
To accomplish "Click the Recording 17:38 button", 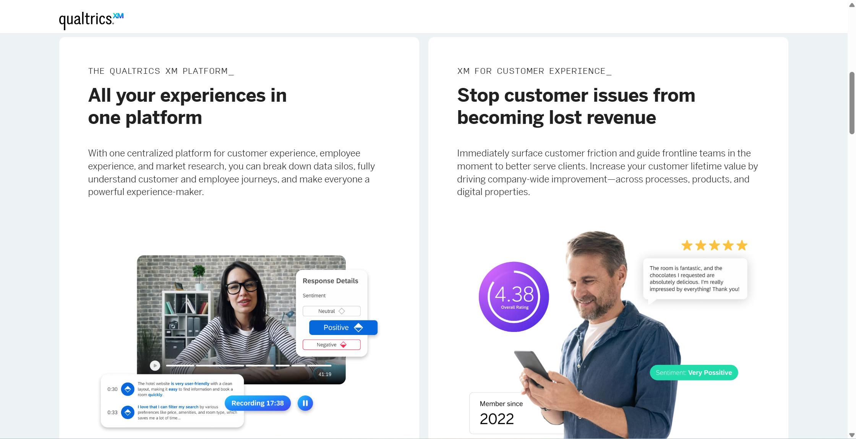I will click(258, 403).
